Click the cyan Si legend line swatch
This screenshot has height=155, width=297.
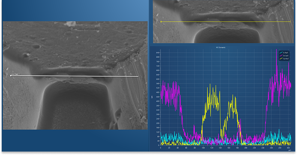[x=281, y=53]
